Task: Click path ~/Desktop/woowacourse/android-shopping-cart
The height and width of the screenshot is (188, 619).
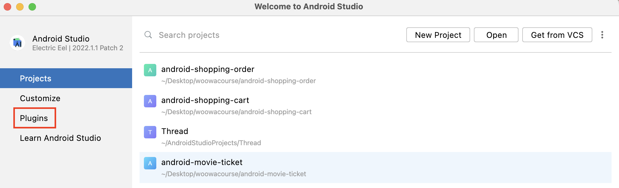Action: click(236, 112)
